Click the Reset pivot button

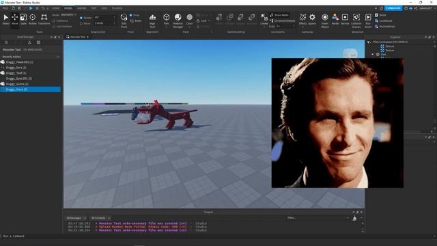coord(136,20)
